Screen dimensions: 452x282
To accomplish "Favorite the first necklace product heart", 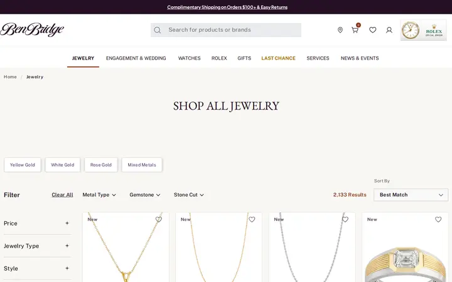I will [x=159, y=219].
